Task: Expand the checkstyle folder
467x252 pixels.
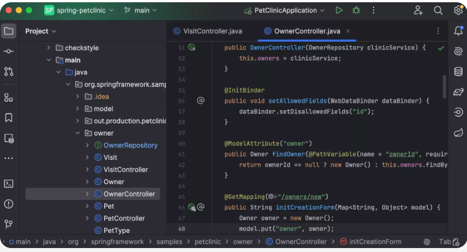Action: coord(49,47)
